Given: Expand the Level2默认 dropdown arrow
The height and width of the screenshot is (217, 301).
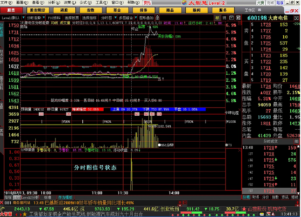Looking at the screenshot, I should (23, 18).
